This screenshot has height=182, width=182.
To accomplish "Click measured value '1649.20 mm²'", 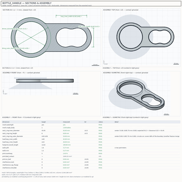I will 67,156.
